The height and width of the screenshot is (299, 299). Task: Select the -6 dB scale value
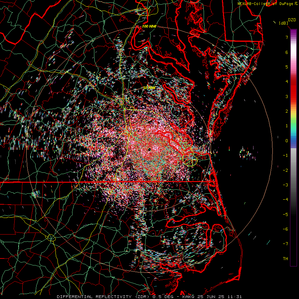tap(285, 229)
